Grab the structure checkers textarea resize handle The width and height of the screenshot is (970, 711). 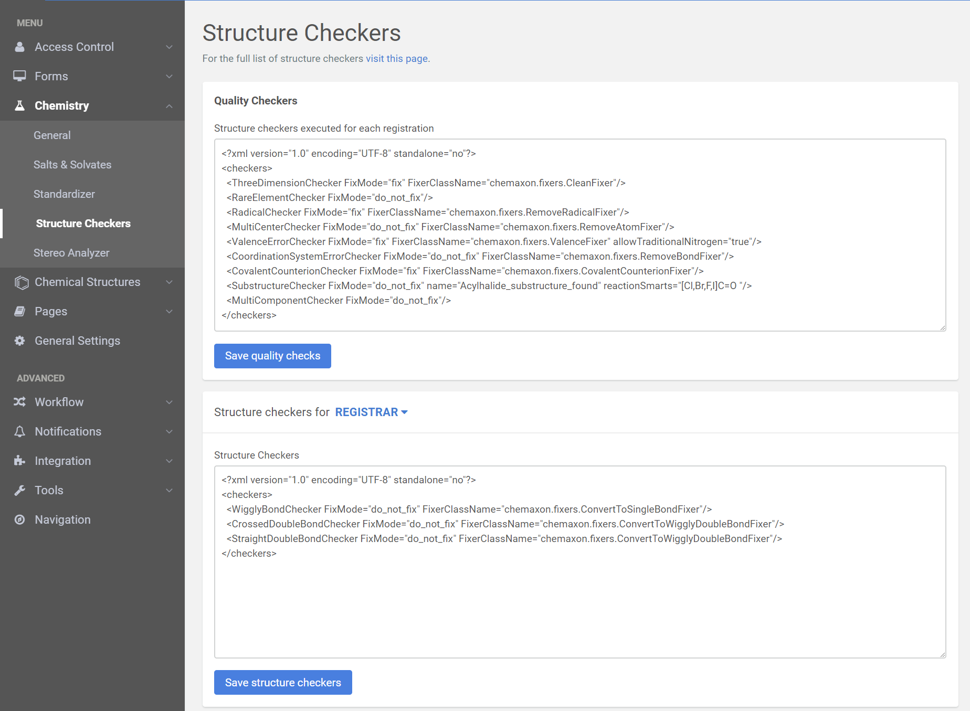coord(943,655)
